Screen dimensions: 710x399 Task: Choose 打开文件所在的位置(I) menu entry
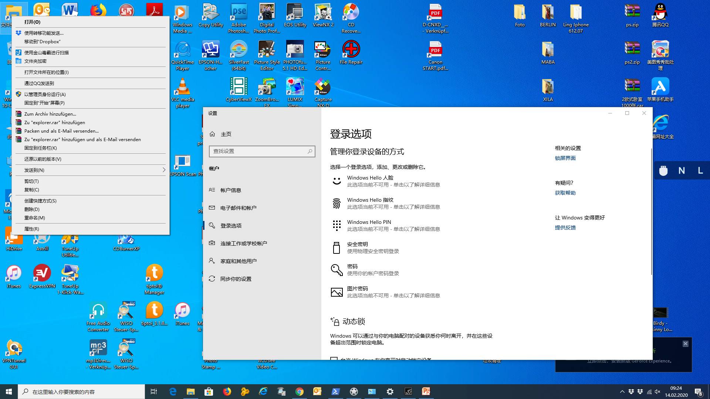[x=91, y=72]
